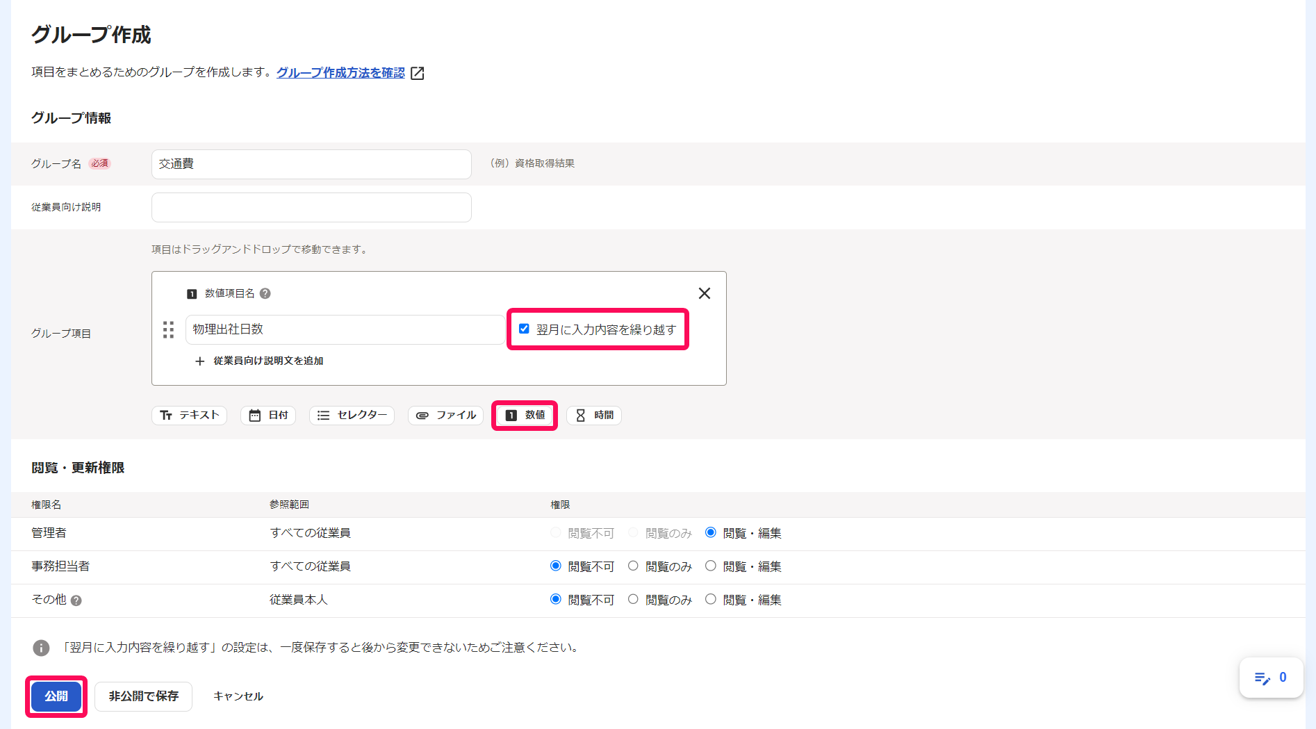The width and height of the screenshot is (1316, 729).
Task: Select 閲覧不可 for 事務担当者
Action: (x=555, y=566)
